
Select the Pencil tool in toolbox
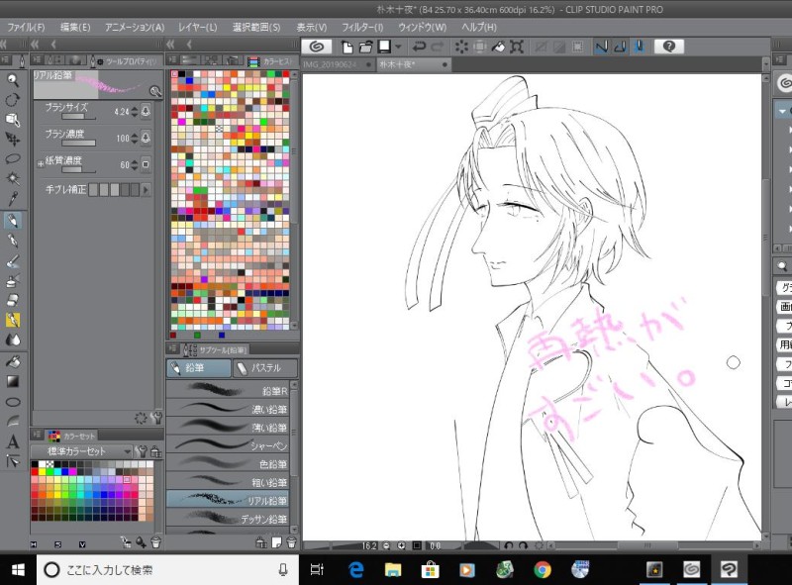coord(13,221)
